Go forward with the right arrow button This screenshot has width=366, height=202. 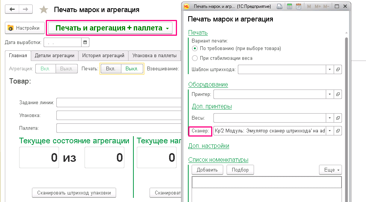click(x=26, y=9)
